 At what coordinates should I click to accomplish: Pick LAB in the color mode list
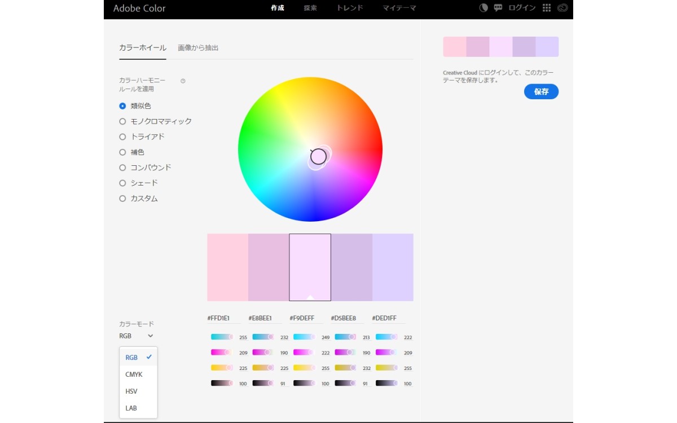131,408
